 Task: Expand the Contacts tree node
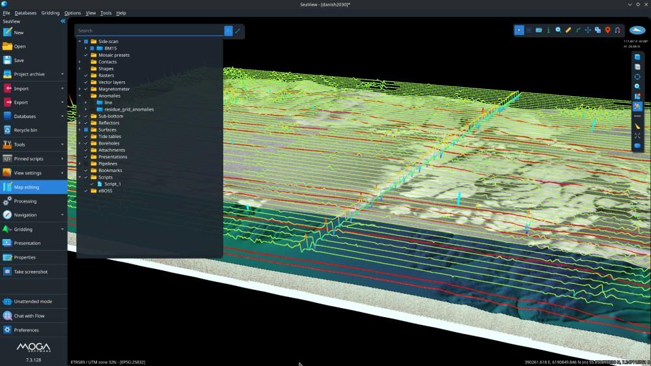pyautogui.click(x=79, y=62)
